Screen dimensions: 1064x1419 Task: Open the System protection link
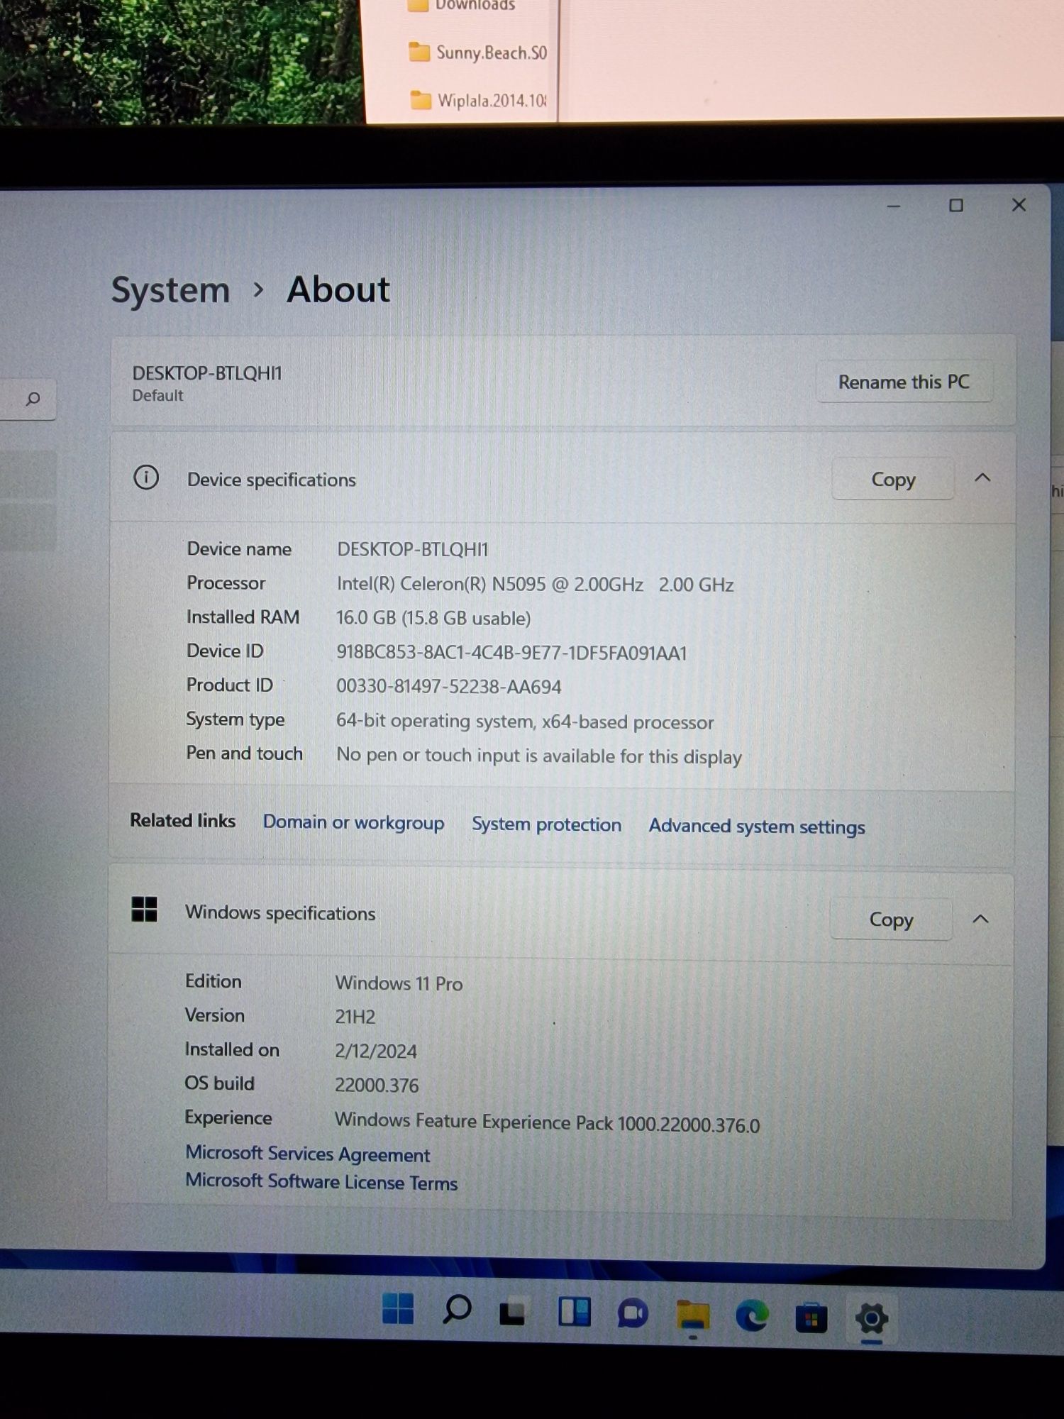point(546,824)
